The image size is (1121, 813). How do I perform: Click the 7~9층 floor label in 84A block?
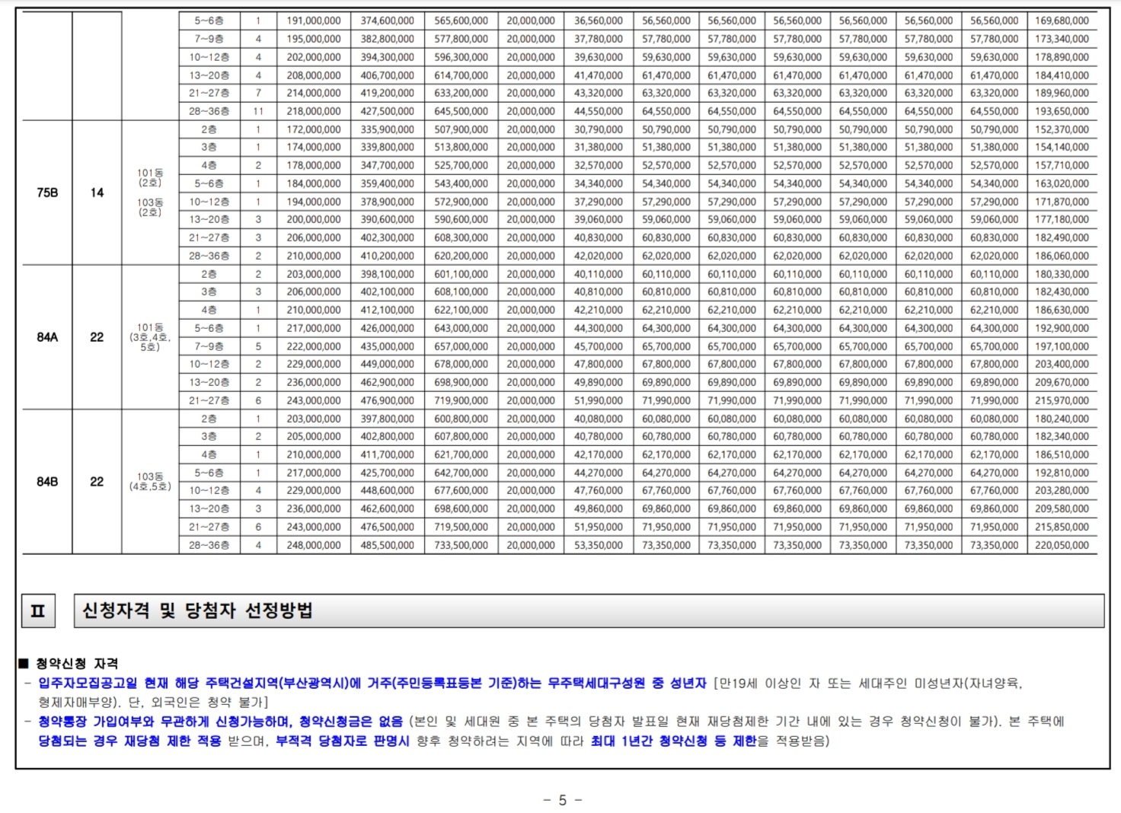point(209,346)
